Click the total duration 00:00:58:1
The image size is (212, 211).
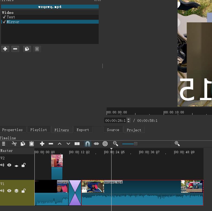[147, 121]
